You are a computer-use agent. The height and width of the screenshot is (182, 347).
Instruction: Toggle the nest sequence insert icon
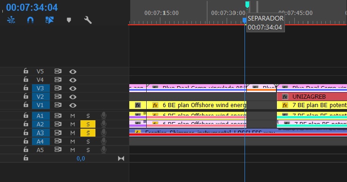pos(11,20)
